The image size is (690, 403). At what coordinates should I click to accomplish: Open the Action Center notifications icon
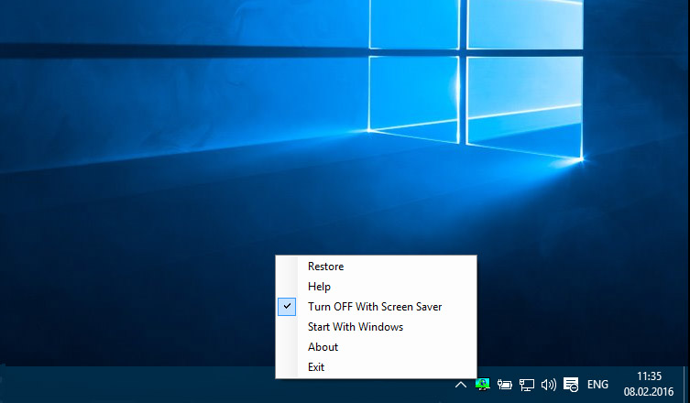pyautogui.click(x=571, y=385)
